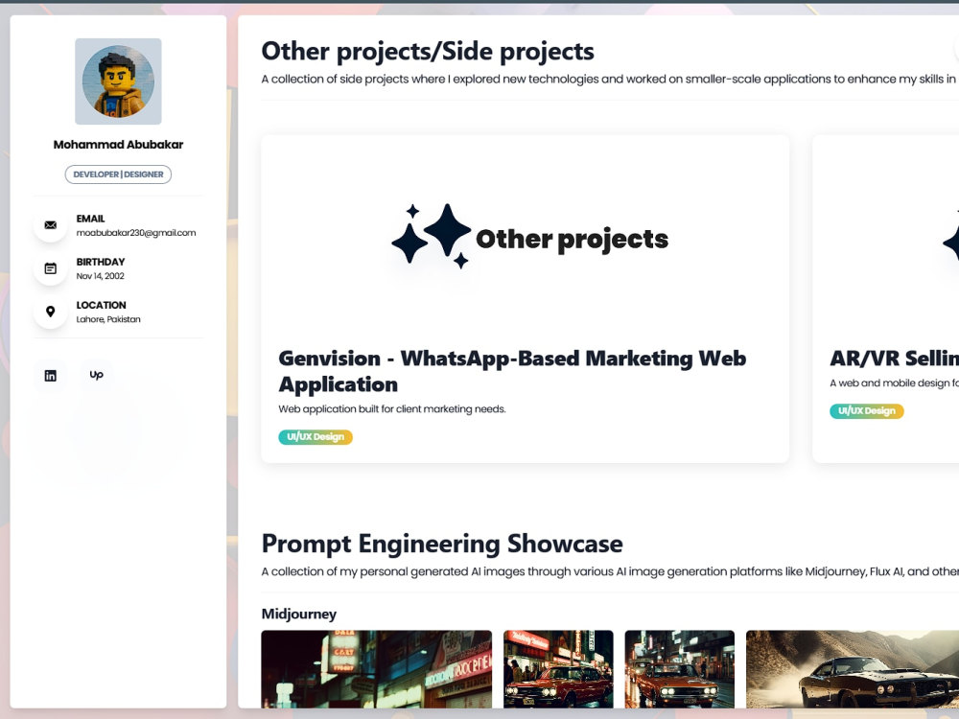Image resolution: width=959 pixels, height=719 pixels.
Task: Click the EMAIL label in sidebar
Action: 90,219
